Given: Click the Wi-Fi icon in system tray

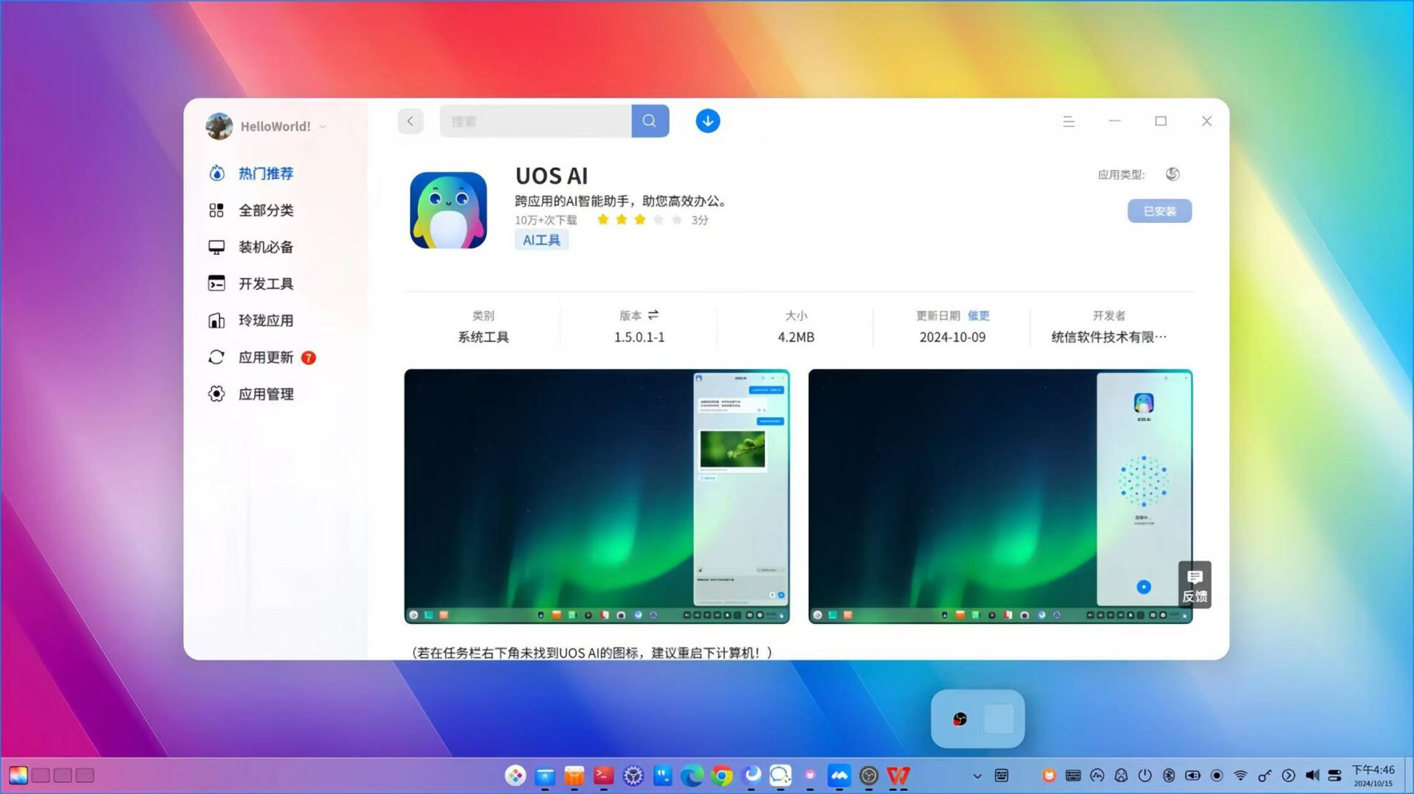Looking at the screenshot, I should [x=1240, y=775].
